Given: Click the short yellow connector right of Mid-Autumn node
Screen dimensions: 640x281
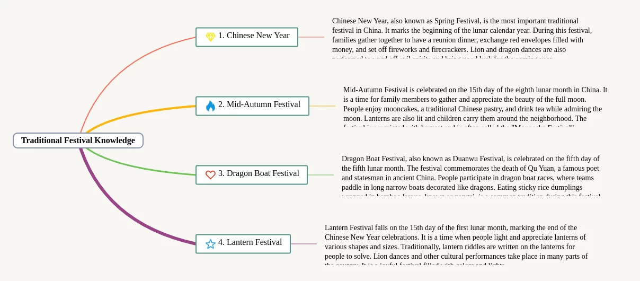Looking at the screenshot, I should [x=322, y=106].
